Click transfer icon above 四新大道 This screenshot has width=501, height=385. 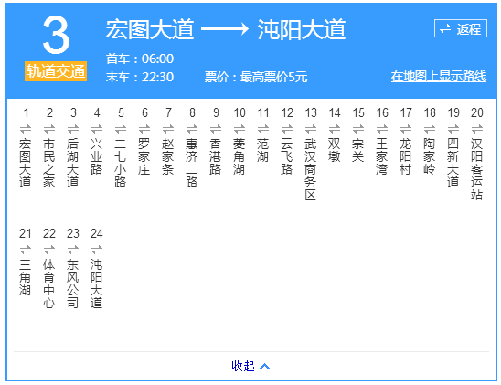453,129
